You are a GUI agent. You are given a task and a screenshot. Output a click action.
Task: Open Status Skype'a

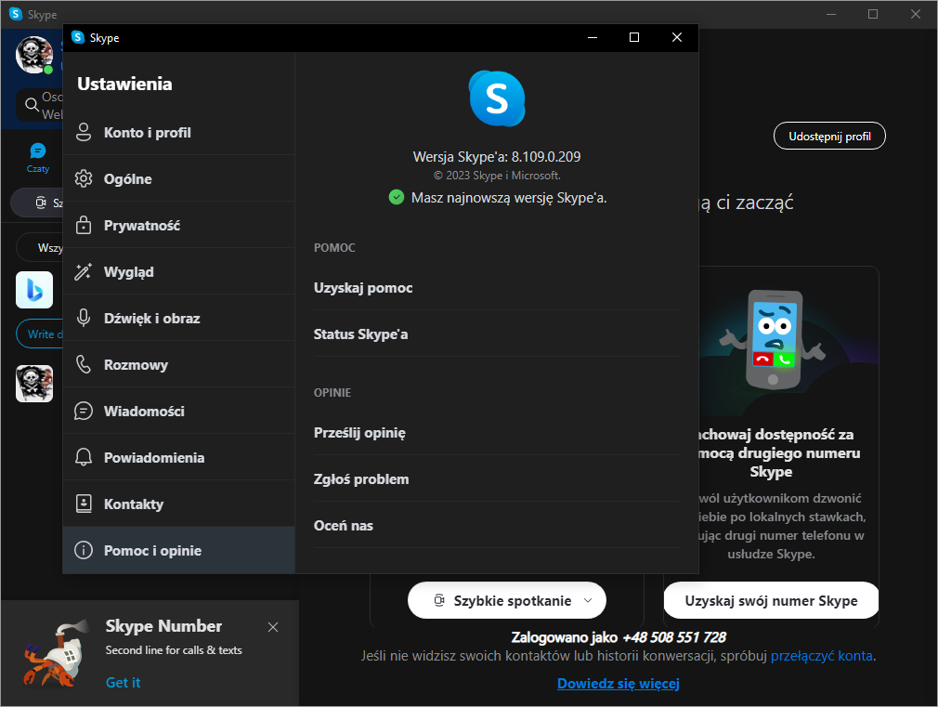496,334
